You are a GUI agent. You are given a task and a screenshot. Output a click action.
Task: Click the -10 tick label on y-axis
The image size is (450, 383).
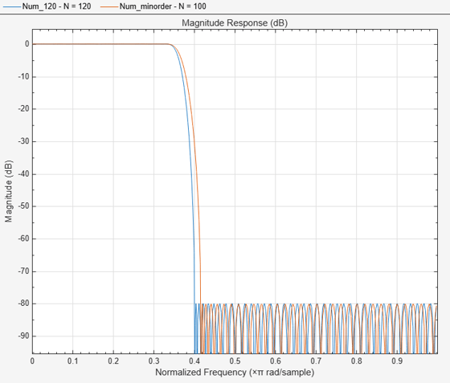(23, 76)
